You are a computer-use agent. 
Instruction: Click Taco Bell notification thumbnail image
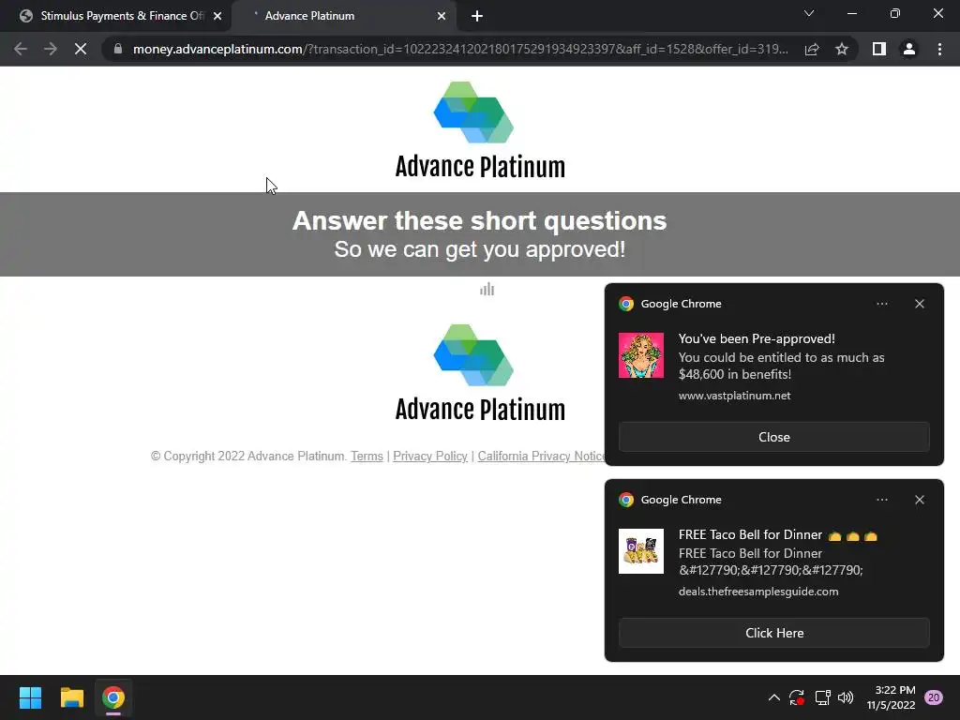[x=641, y=551]
